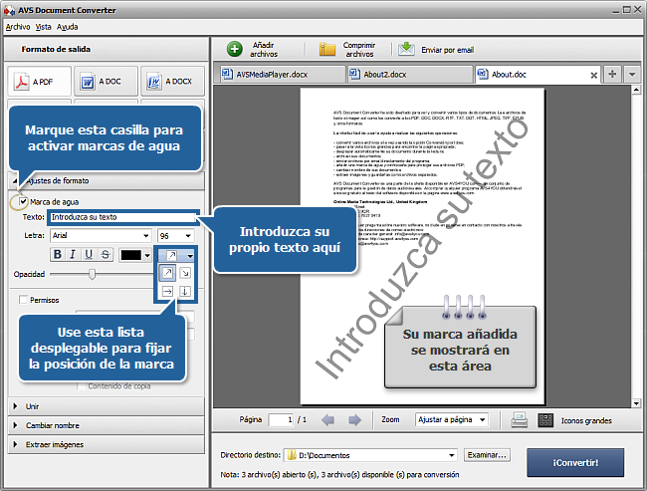
Task: Select the A PDF output format
Action: [x=36, y=81]
